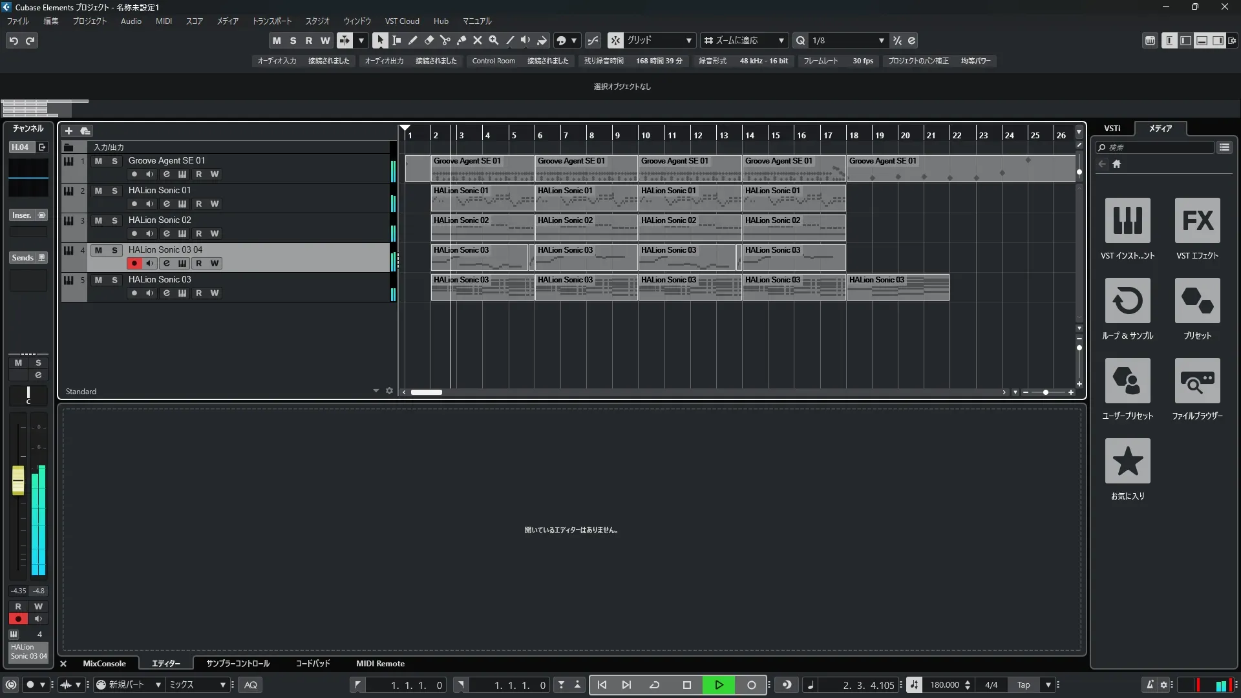Mute the Groove Agent SE 01 track
This screenshot has height=698, width=1241.
[98, 161]
